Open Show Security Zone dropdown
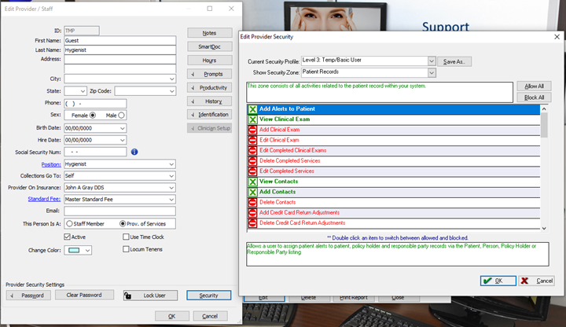 click(x=432, y=72)
